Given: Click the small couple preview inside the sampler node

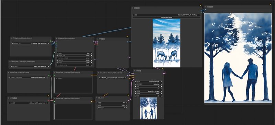Looking at the screenshot, I should coord(148,108).
